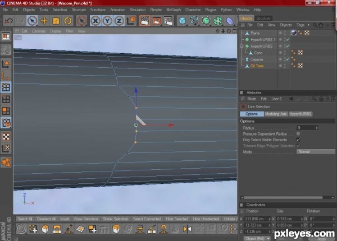Open the Selection menu
This screenshot has height=241, width=337.
tap(60, 10)
